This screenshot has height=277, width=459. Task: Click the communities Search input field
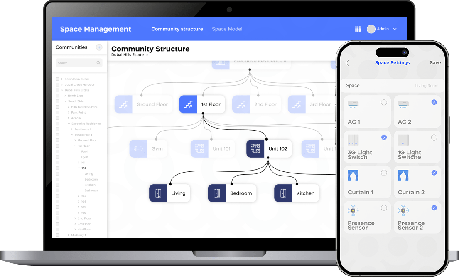[76, 63]
